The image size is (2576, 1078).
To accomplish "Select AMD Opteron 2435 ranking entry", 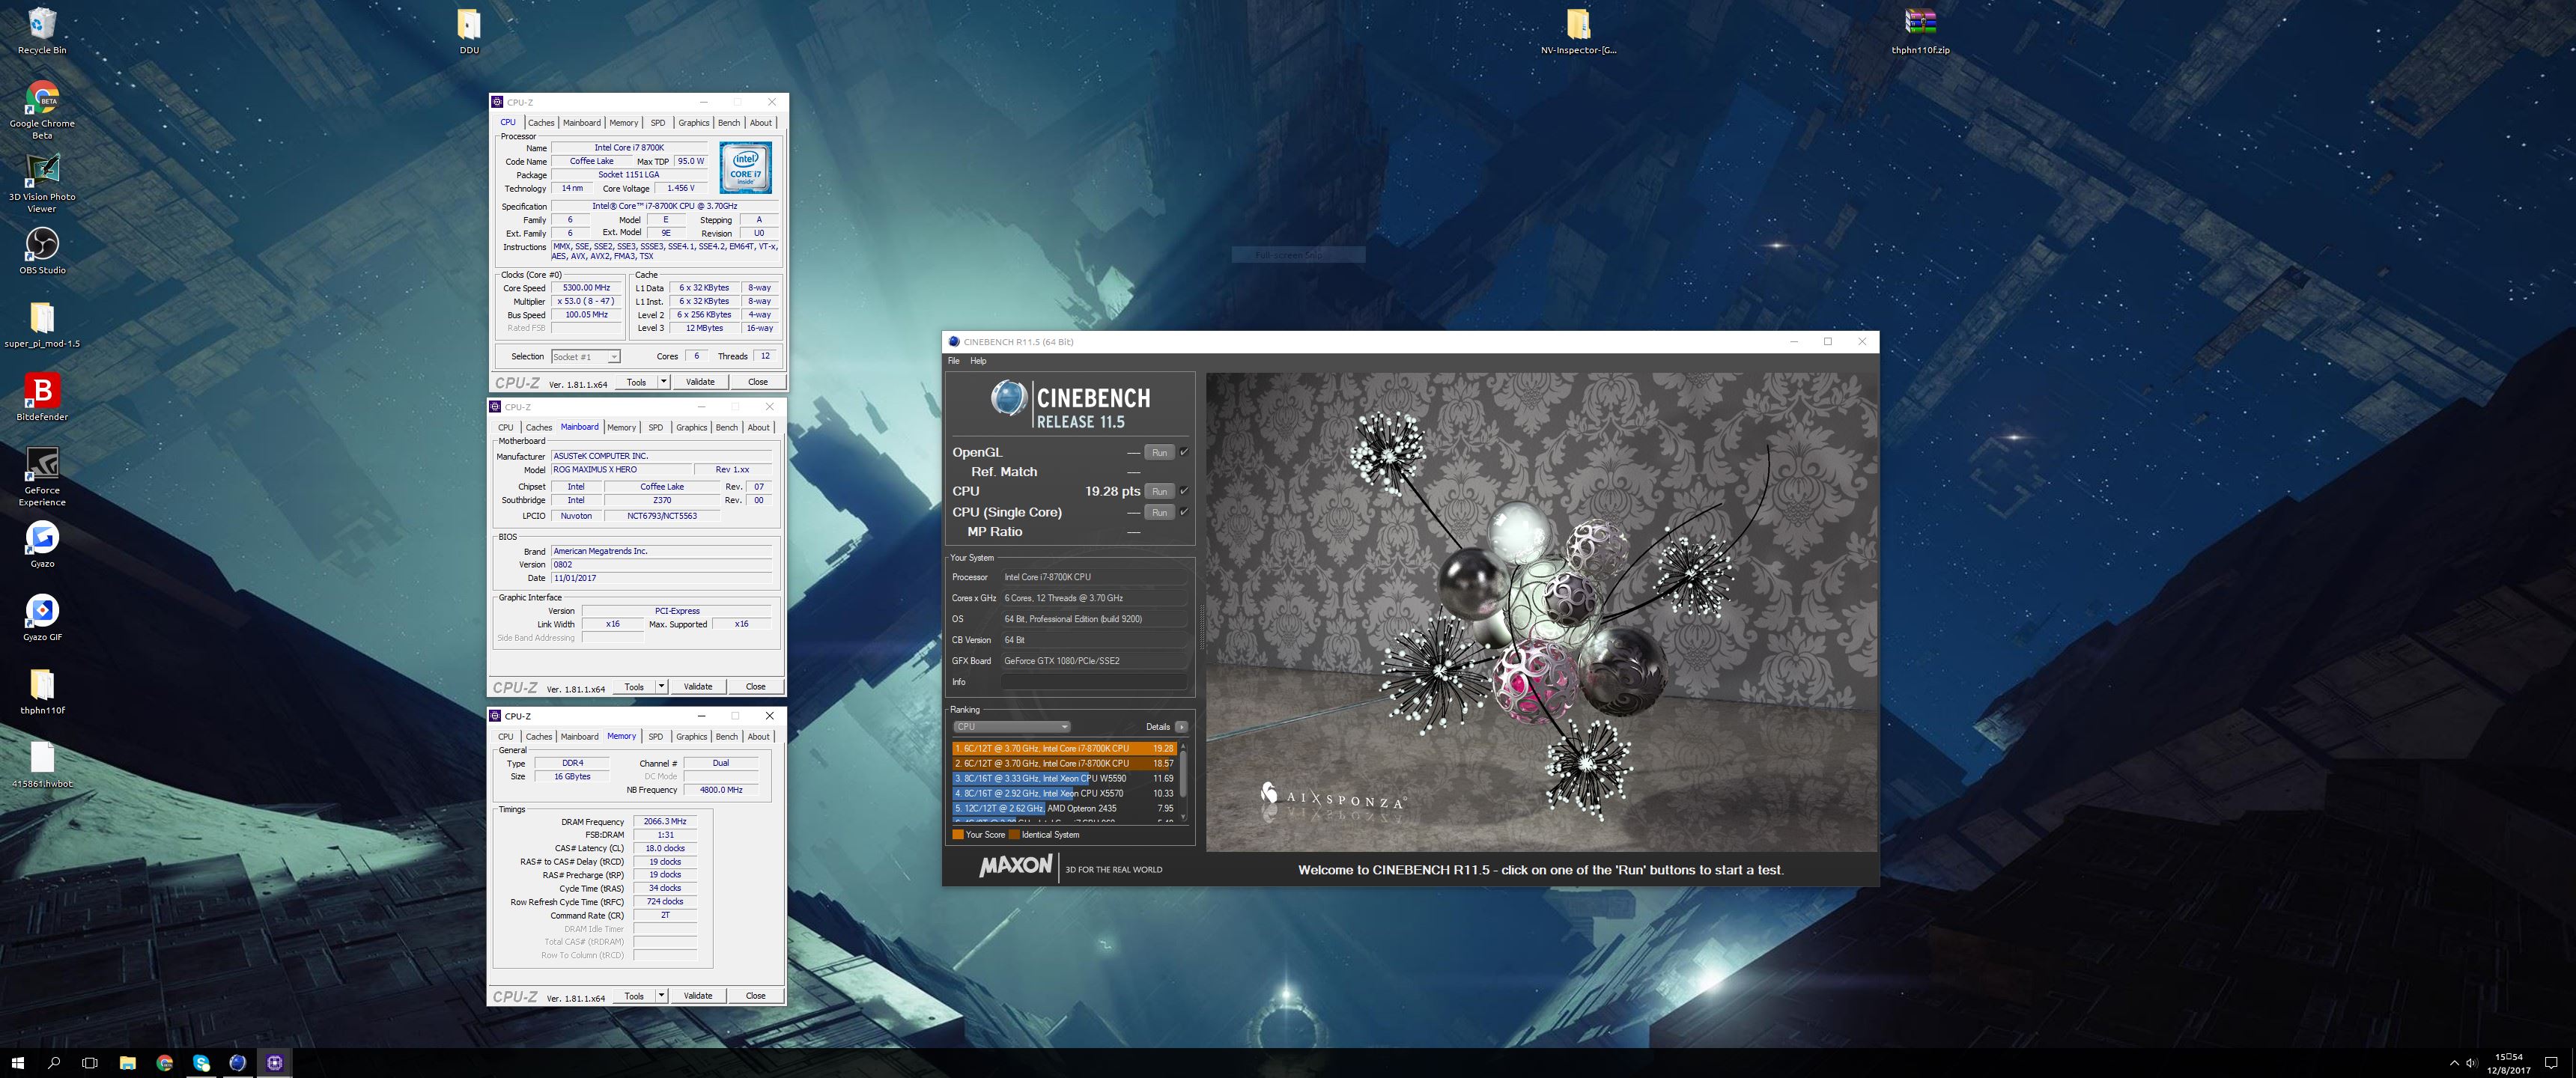I will pos(1065,808).
